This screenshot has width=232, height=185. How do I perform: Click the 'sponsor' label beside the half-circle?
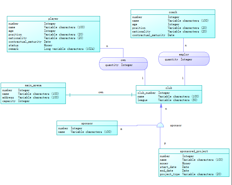point(176,126)
